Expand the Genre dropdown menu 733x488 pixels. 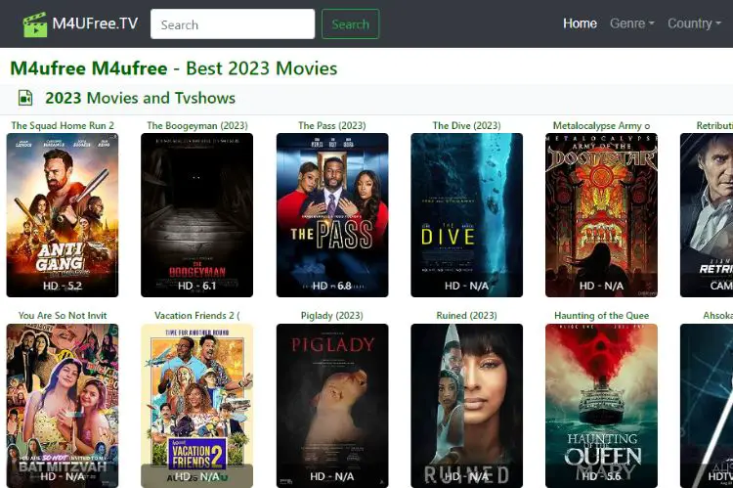point(631,23)
